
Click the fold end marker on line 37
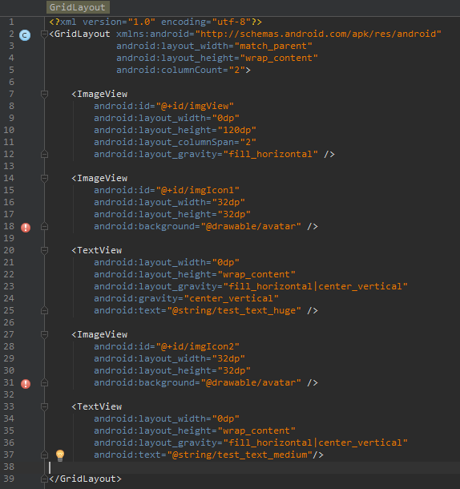(x=44, y=455)
